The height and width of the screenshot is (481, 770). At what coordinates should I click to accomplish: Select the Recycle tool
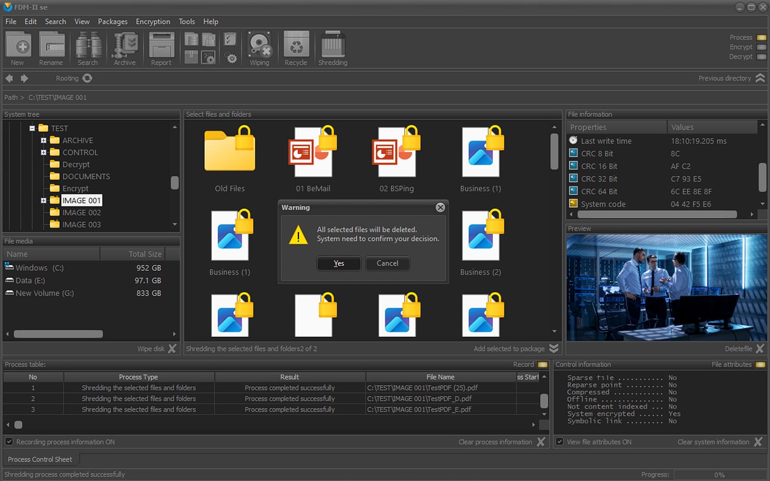[296, 48]
